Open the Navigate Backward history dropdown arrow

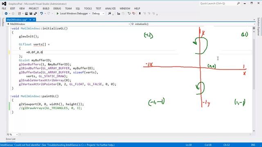9,13
